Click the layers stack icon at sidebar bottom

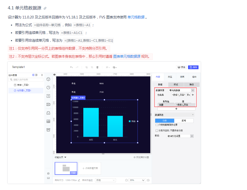[48, 173]
